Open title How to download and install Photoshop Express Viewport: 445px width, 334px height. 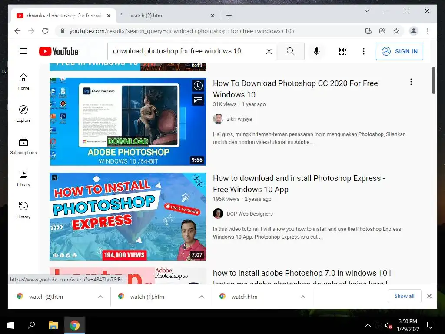pyautogui.click(x=299, y=184)
